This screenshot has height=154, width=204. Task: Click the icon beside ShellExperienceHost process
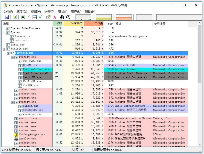pyautogui.click(x=20, y=74)
